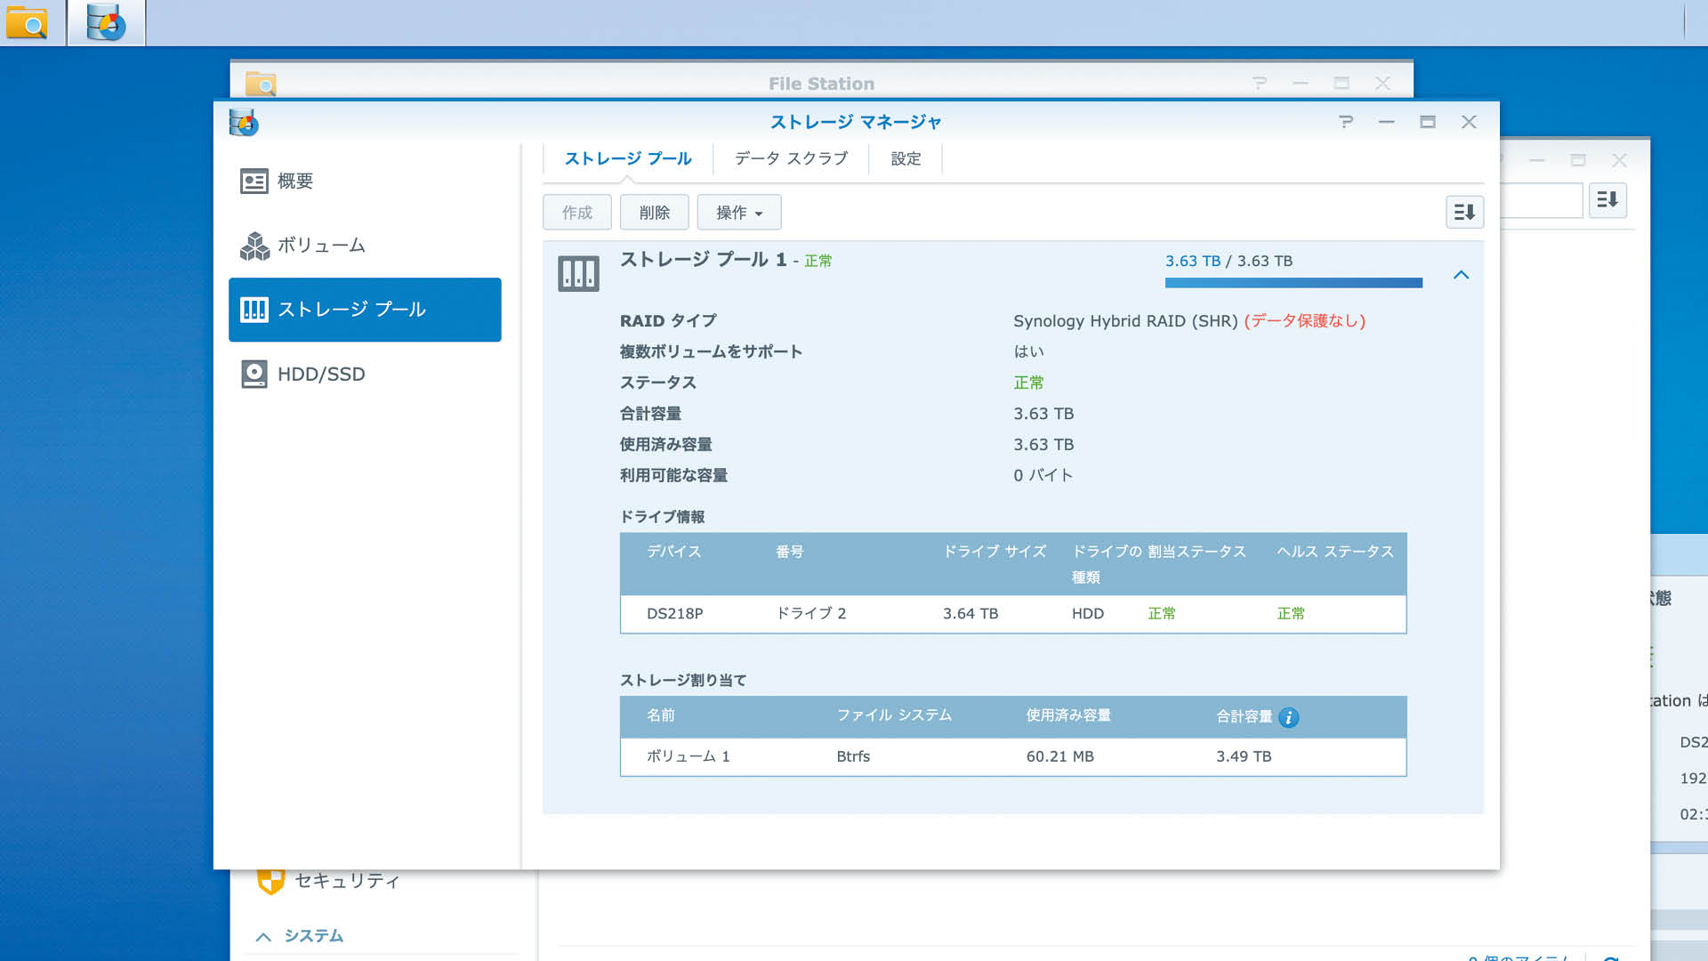
Task: Click Storage Manager icon in top taskbar
Action: (106, 23)
